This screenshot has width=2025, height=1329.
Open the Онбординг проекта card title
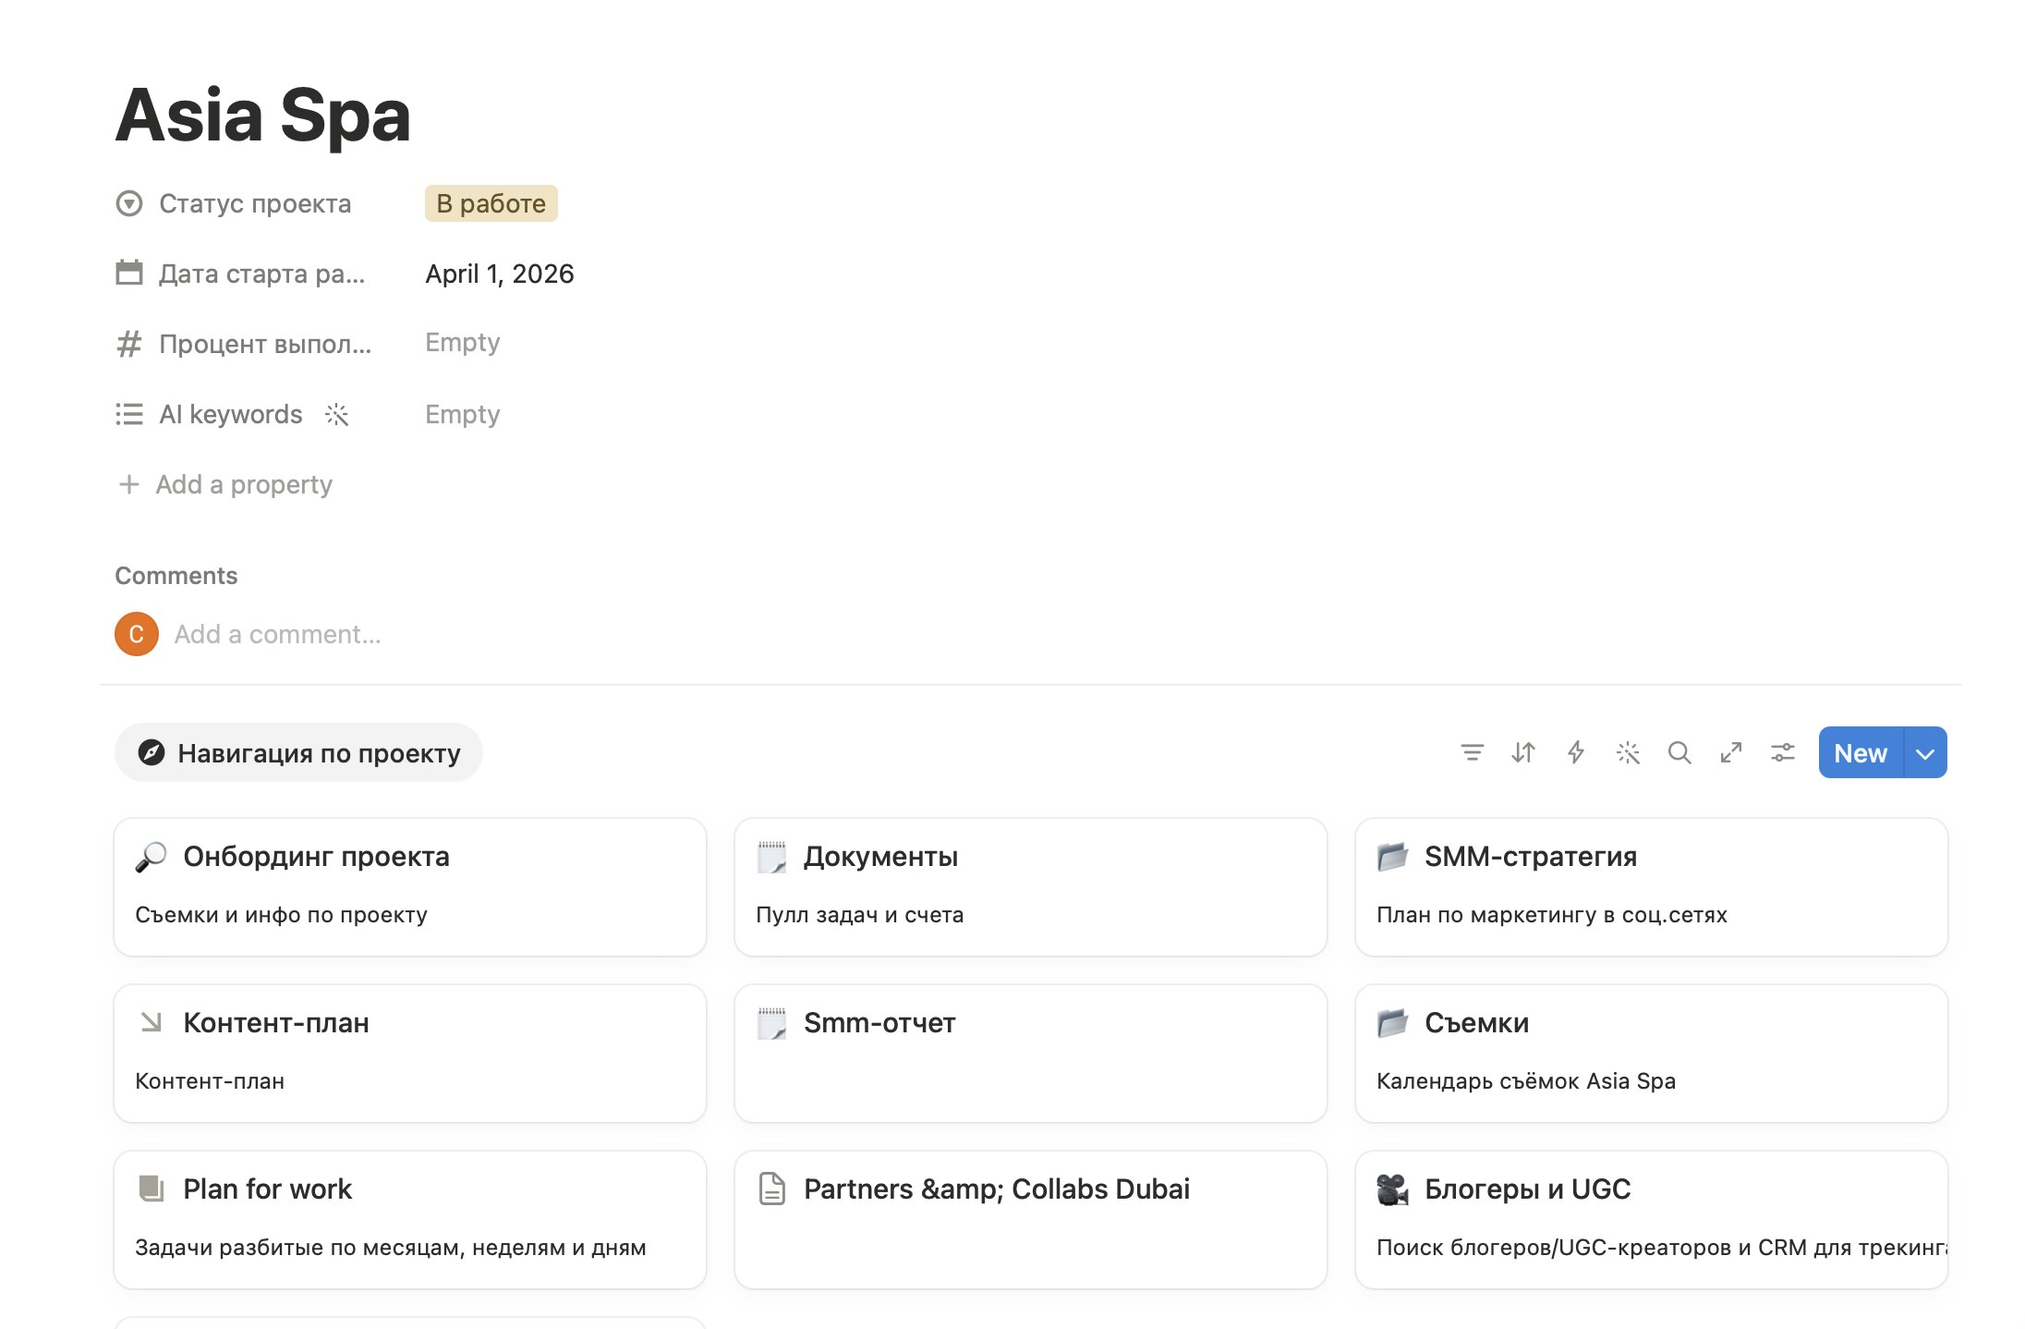click(316, 857)
